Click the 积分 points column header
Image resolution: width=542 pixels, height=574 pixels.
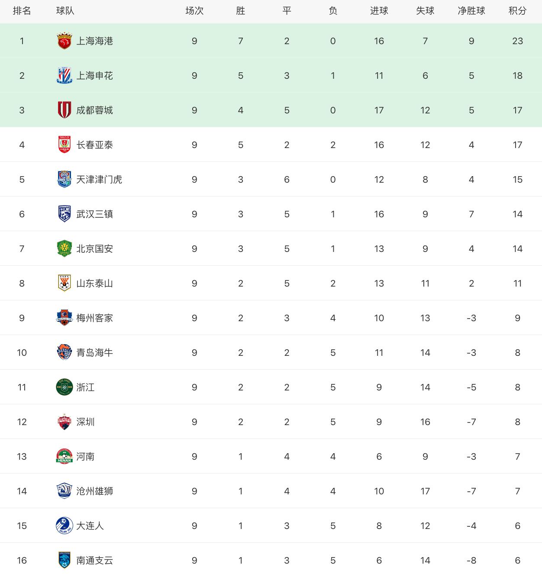pos(517,11)
